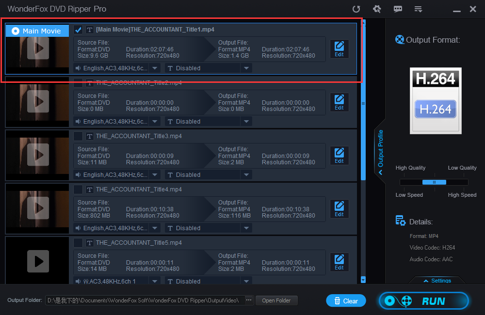Expand the Settings tab at bottom right
The image size is (485, 315).
[x=437, y=281]
